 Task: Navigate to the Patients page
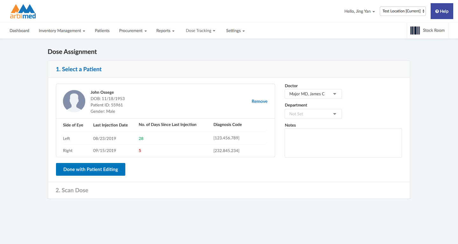(x=102, y=31)
